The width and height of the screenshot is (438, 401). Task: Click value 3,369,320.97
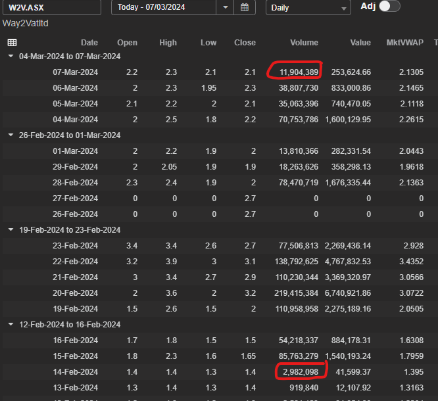click(348, 277)
